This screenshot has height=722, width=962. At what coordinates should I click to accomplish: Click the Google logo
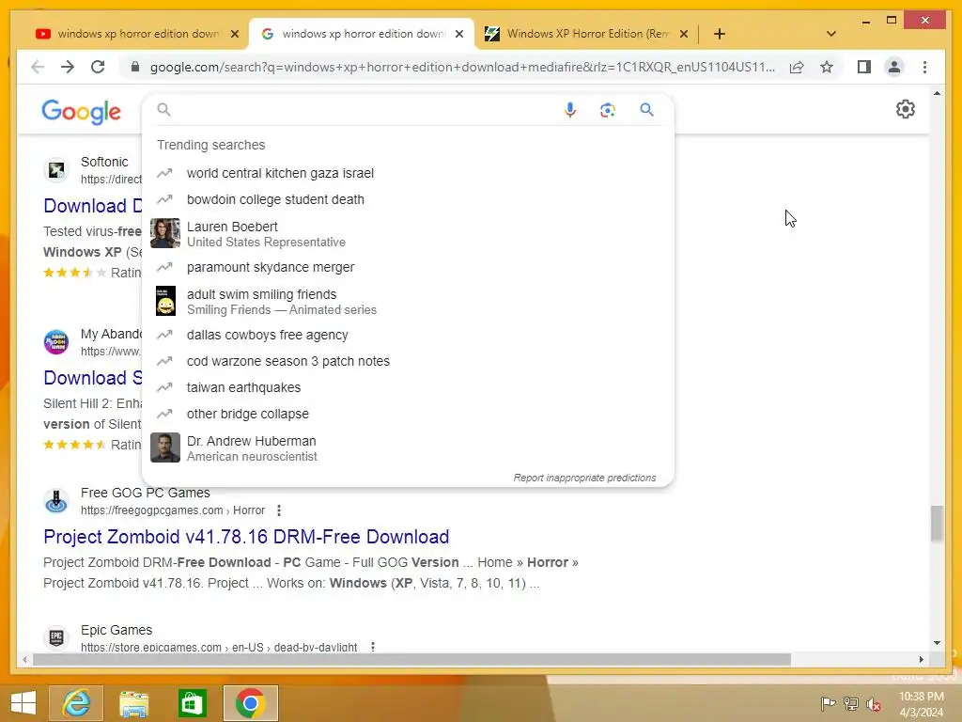tap(81, 112)
